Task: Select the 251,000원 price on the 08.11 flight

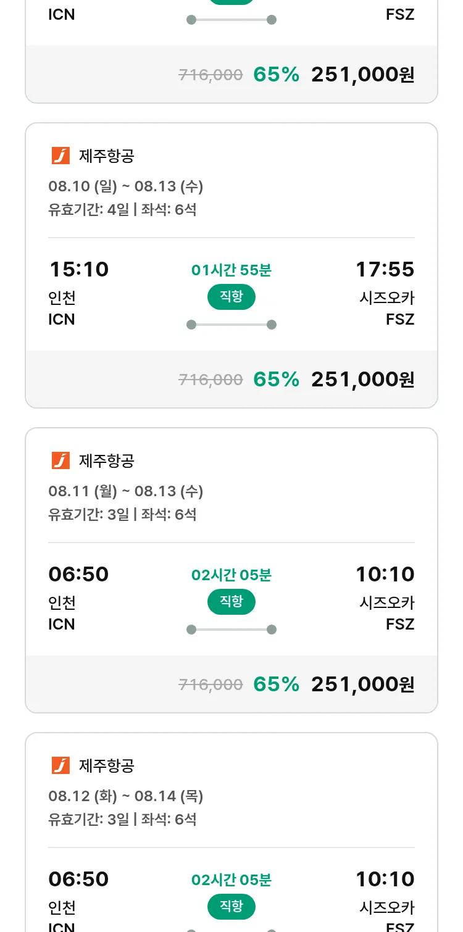Action: pyautogui.click(x=362, y=684)
